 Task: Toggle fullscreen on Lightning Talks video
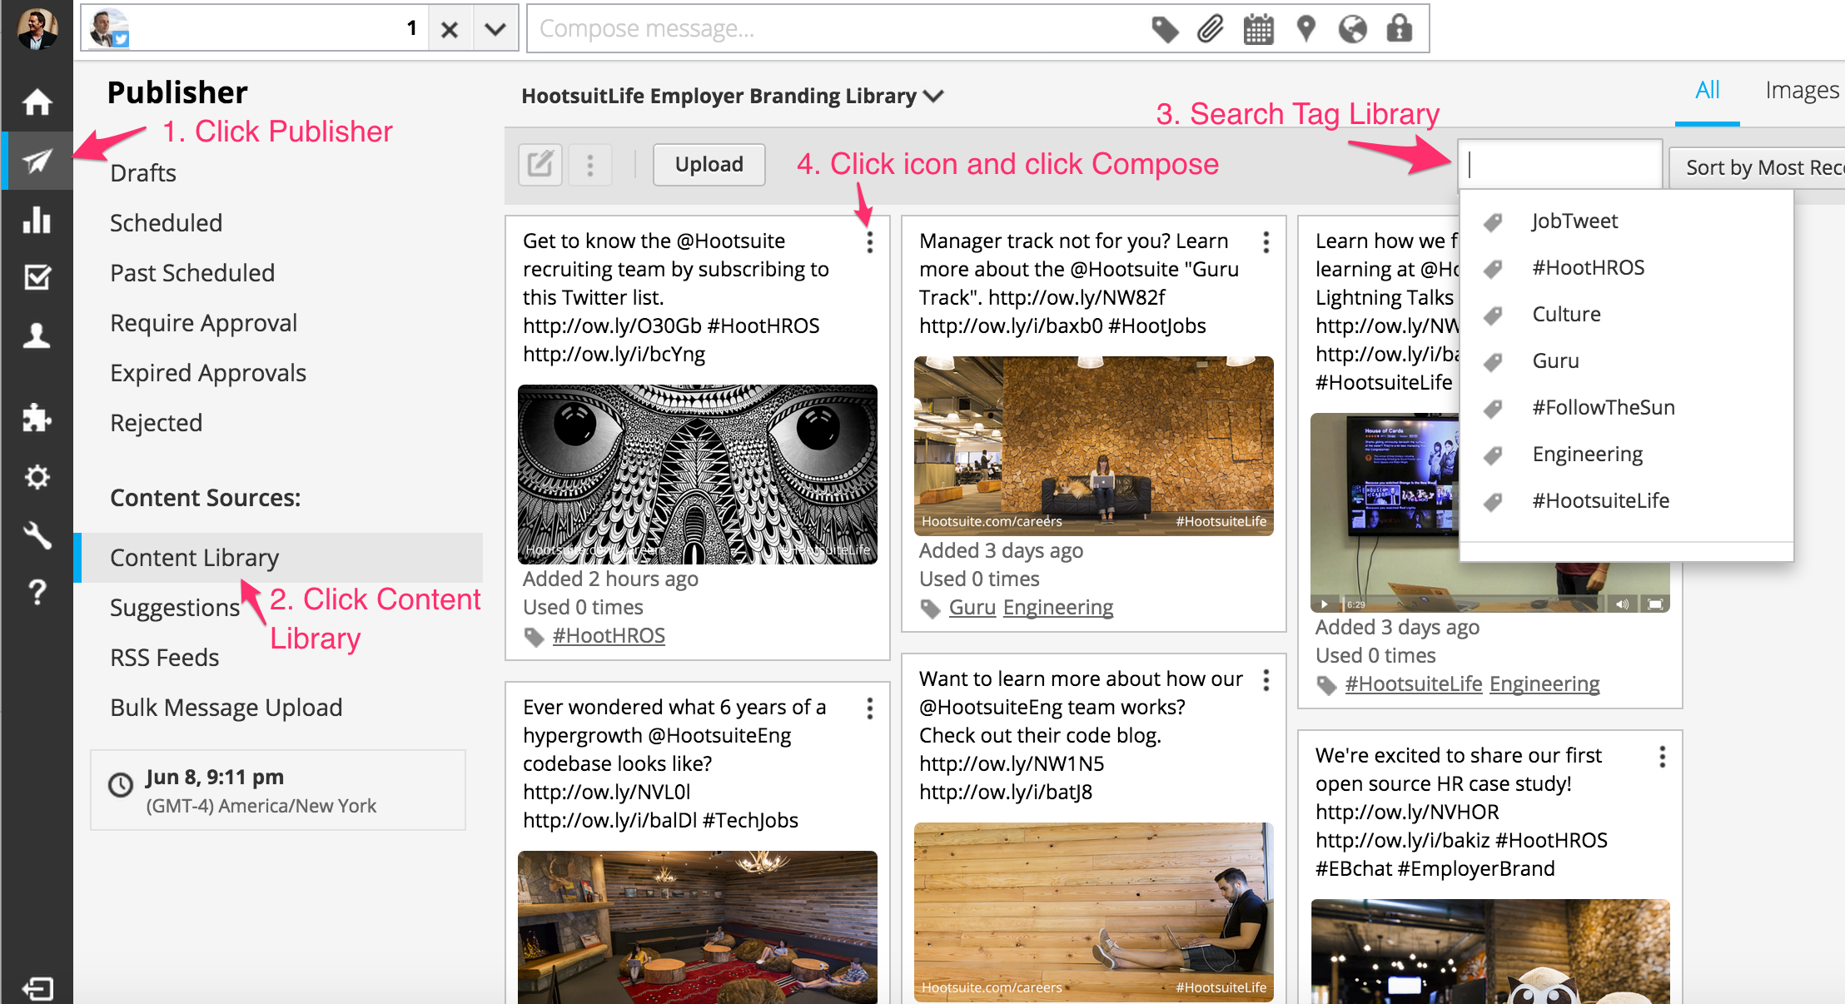tap(1655, 604)
